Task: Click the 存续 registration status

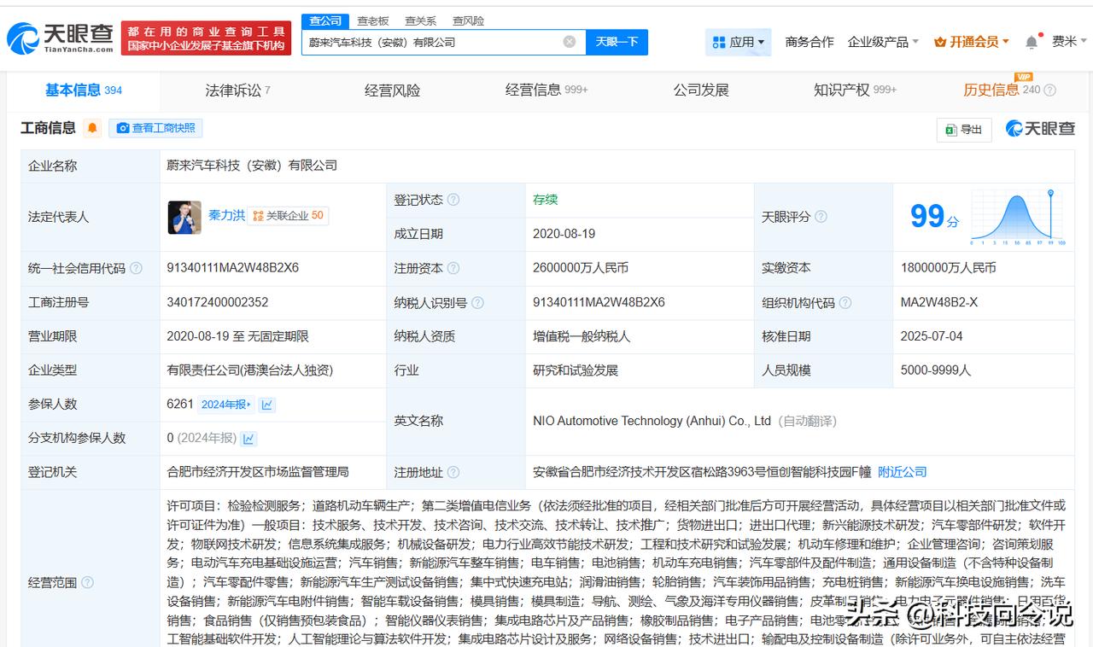Action: [545, 200]
